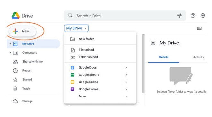Open the Help question mark icon
This screenshot has height=117, width=212.
193,16
